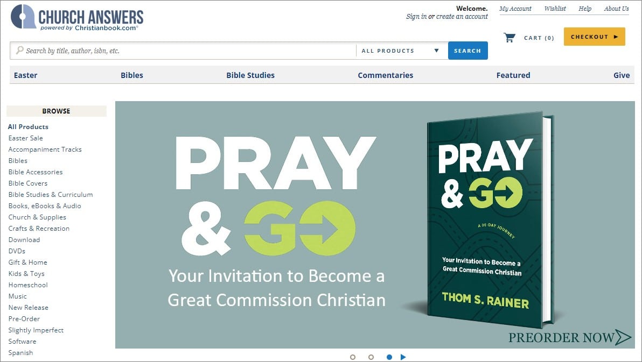Select the first carousel slide dot
Viewport: 642px width, 362px height.
pos(353,357)
